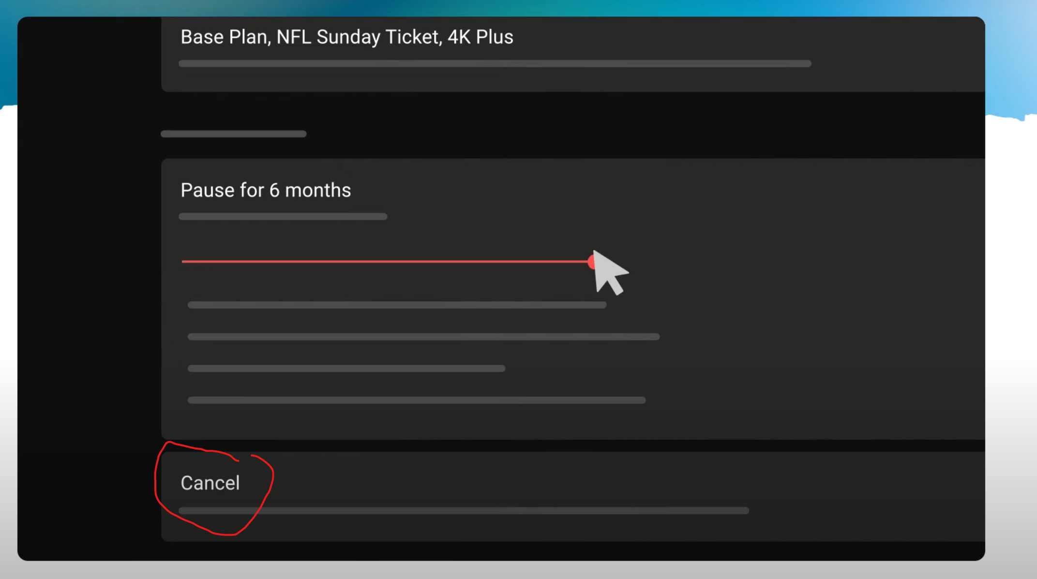Select the circled Cancel option
This screenshot has height=579, width=1037.
pos(210,482)
